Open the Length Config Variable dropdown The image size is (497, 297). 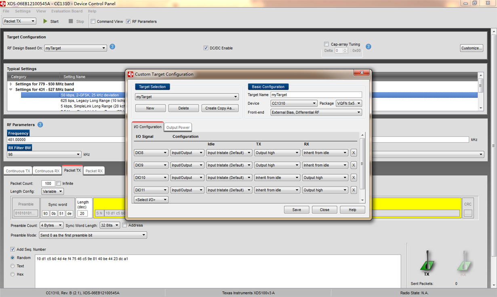53,191
